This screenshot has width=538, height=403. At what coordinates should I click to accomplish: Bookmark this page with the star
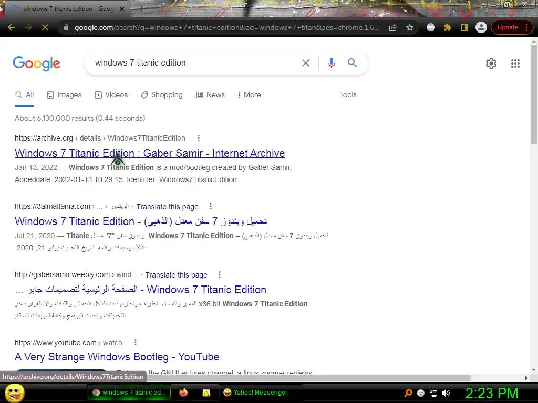tap(410, 27)
